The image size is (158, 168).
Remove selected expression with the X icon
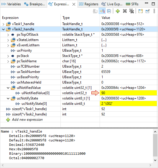[x=125, y=11]
